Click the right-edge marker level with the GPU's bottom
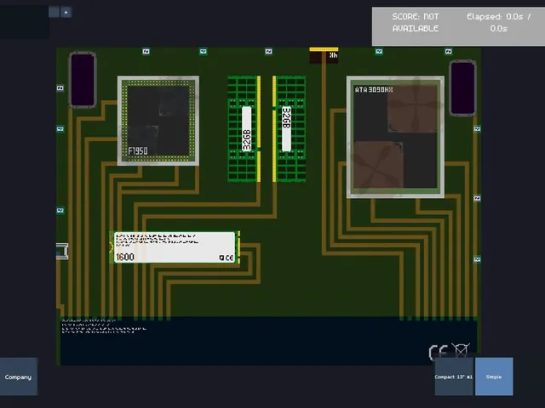Viewport: 545px width, 408px height. point(477,198)
